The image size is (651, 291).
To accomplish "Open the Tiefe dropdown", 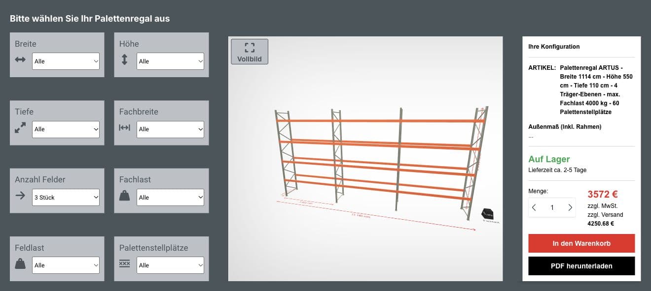I will [66, 129].
